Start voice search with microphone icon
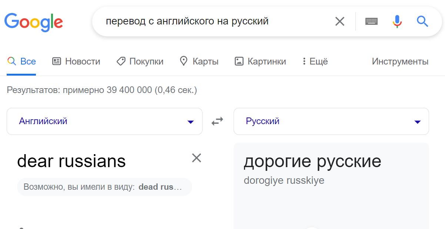The width and height of the screenshot is (445, 229). [397, 21]
